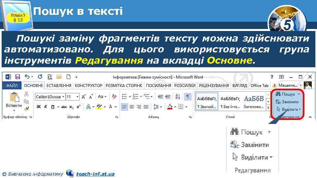The image size is (317, 178).
Task: Expand the styles gallery with More arrow
Action: 268,108
